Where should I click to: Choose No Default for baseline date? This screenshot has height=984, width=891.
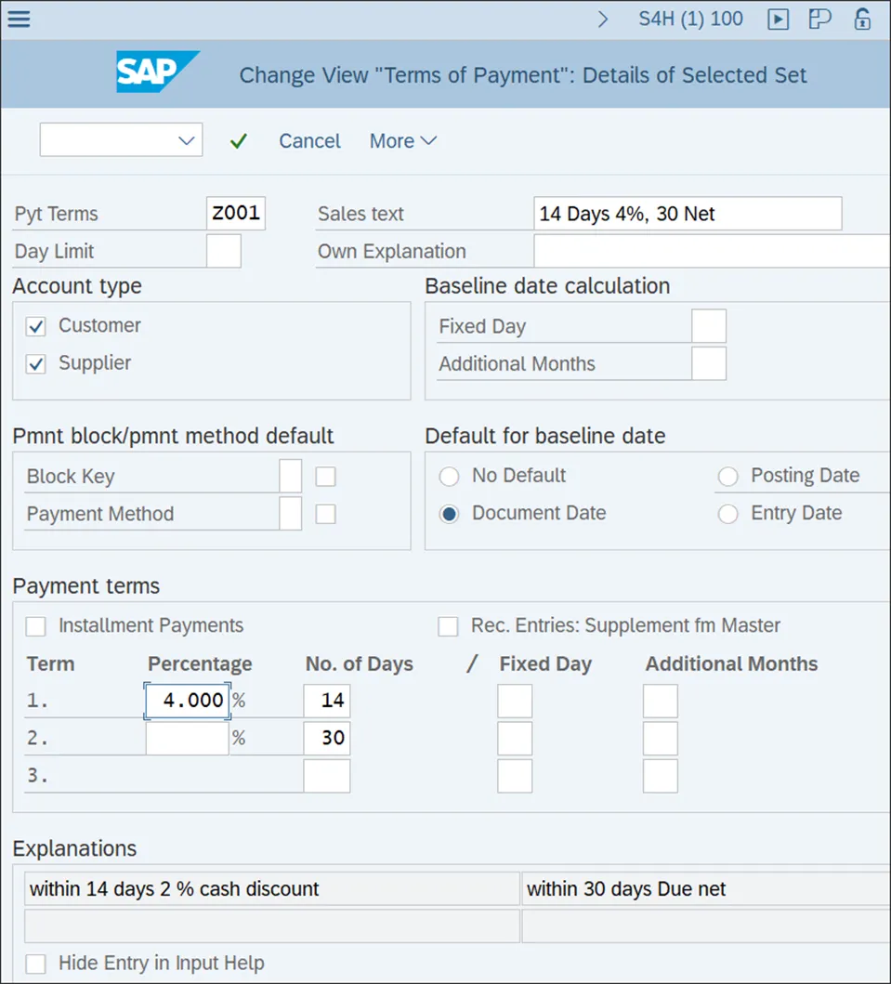click(450, 477)
